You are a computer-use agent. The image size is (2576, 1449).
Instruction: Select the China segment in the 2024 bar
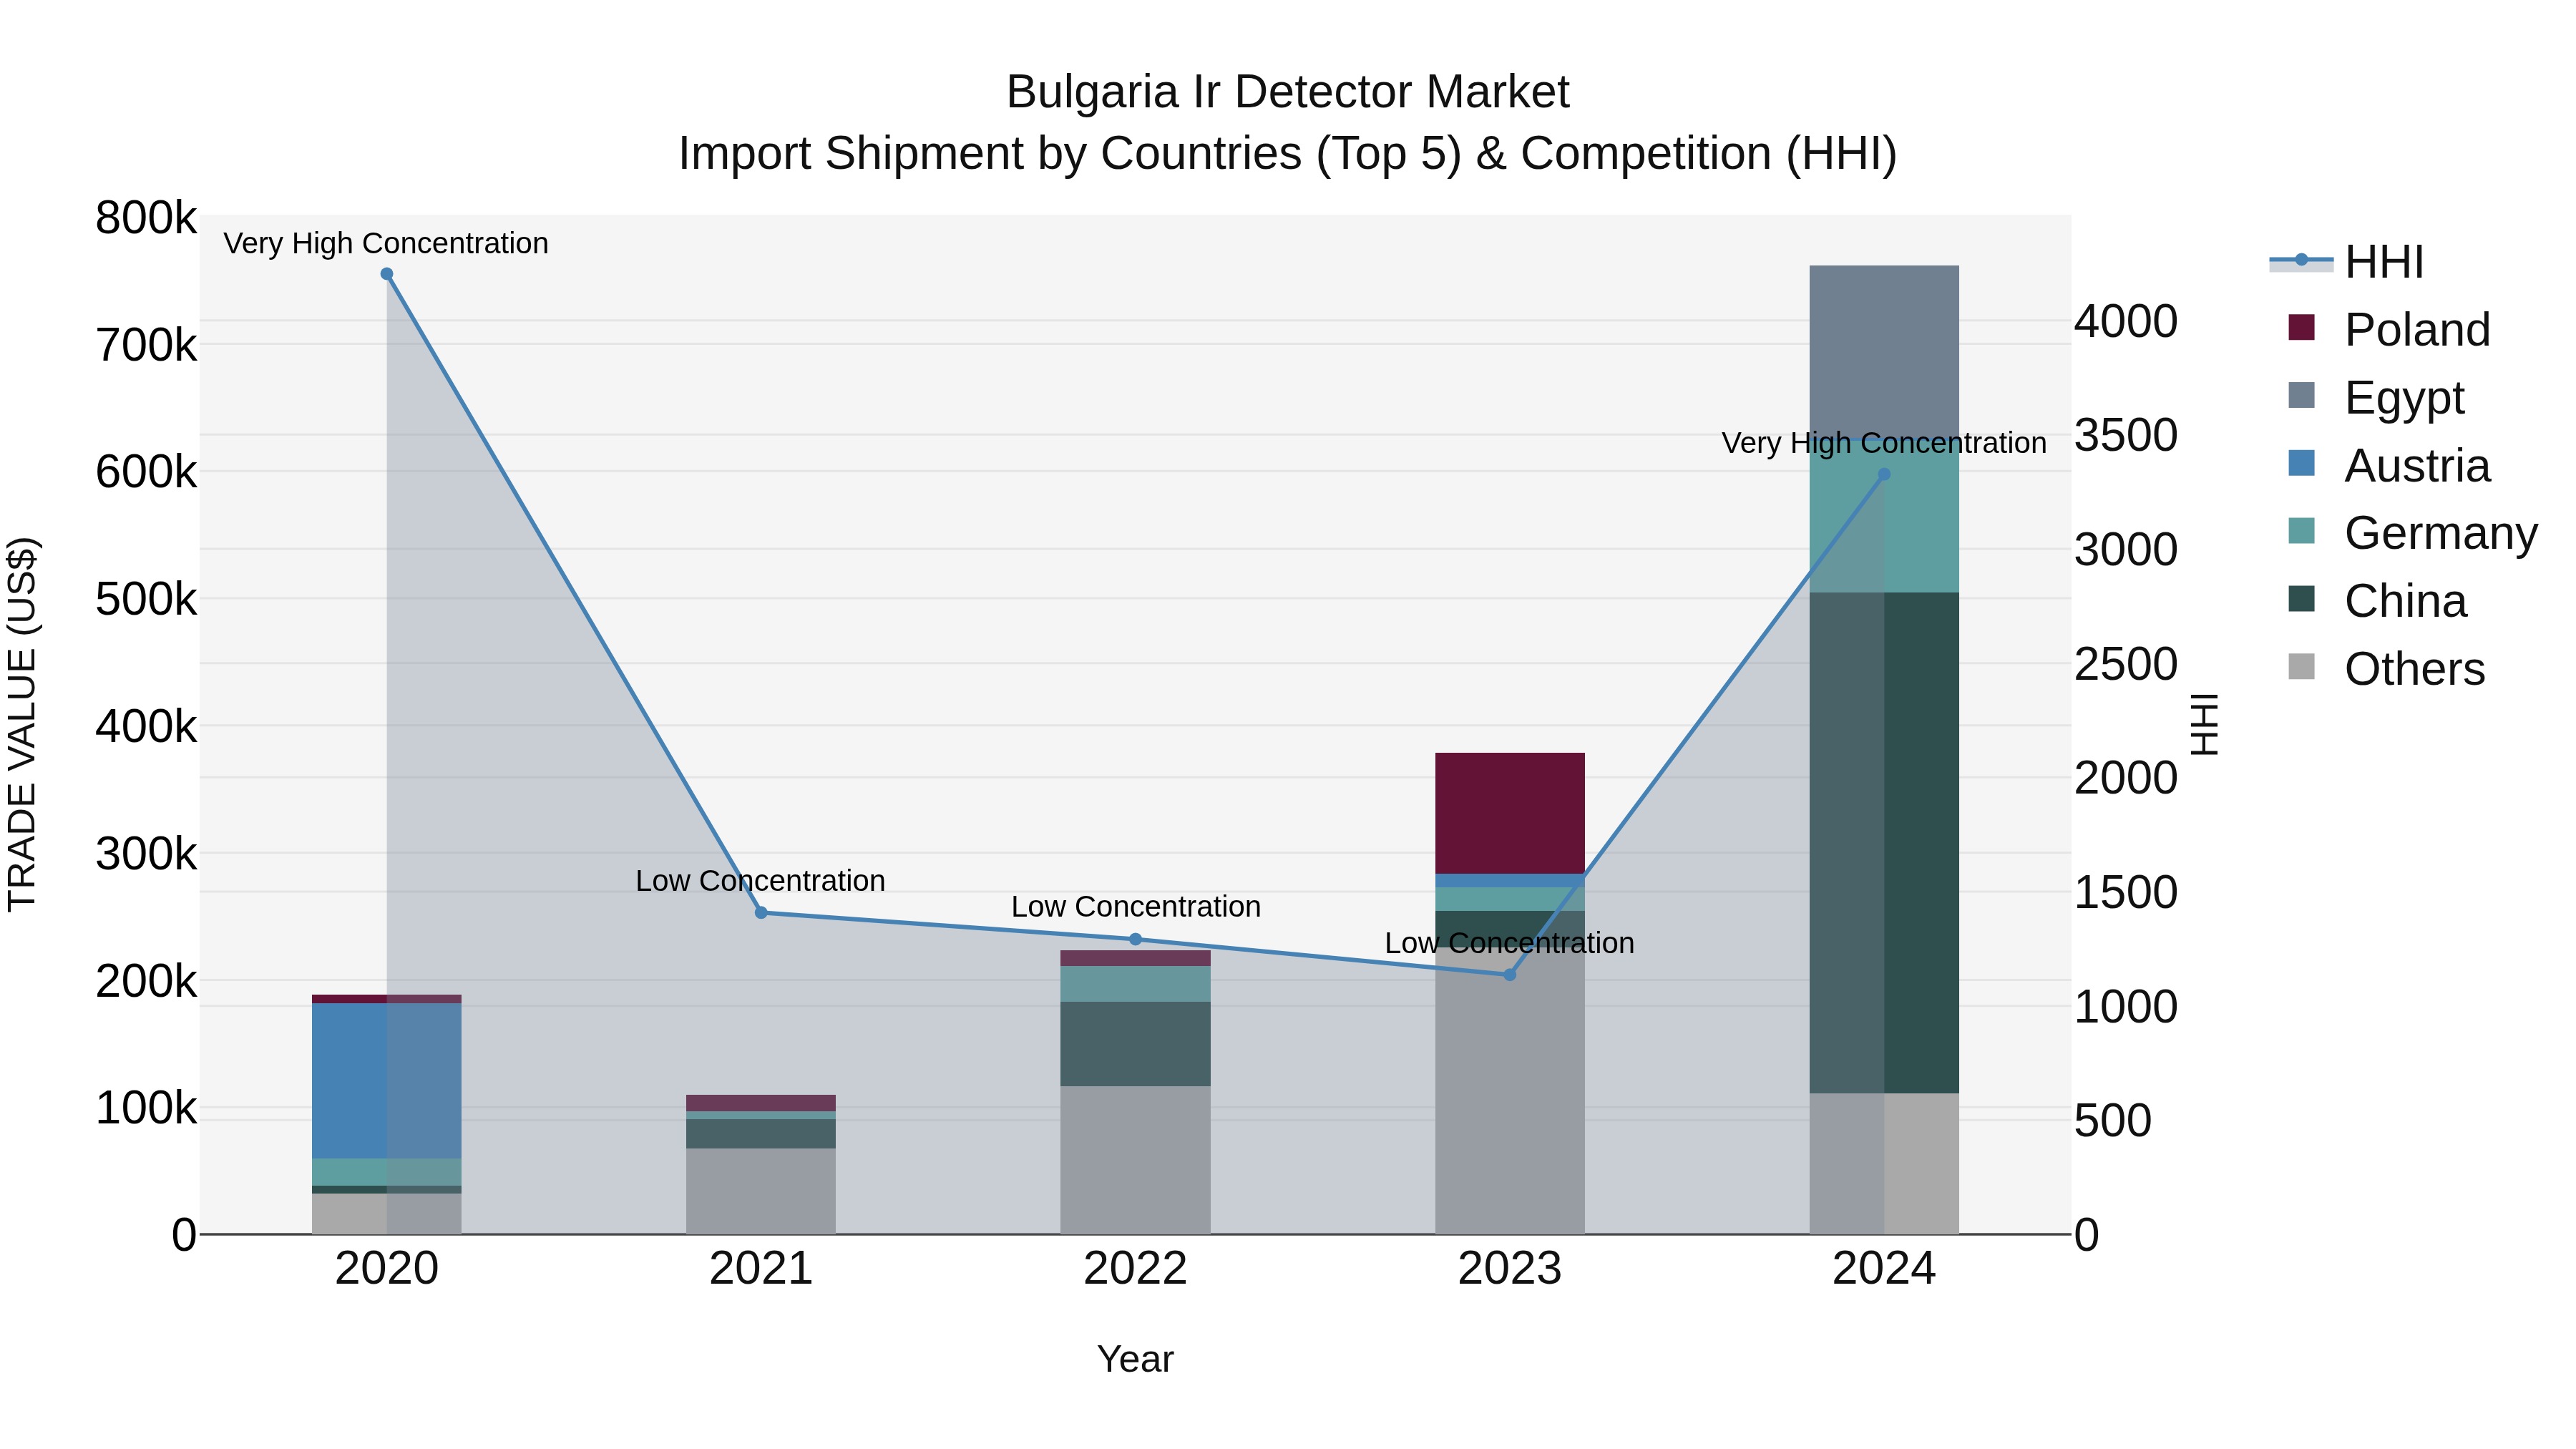tap(1884, 843)
